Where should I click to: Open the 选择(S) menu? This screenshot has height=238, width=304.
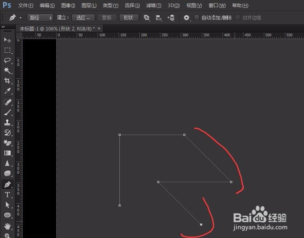(x=132, y=5)
